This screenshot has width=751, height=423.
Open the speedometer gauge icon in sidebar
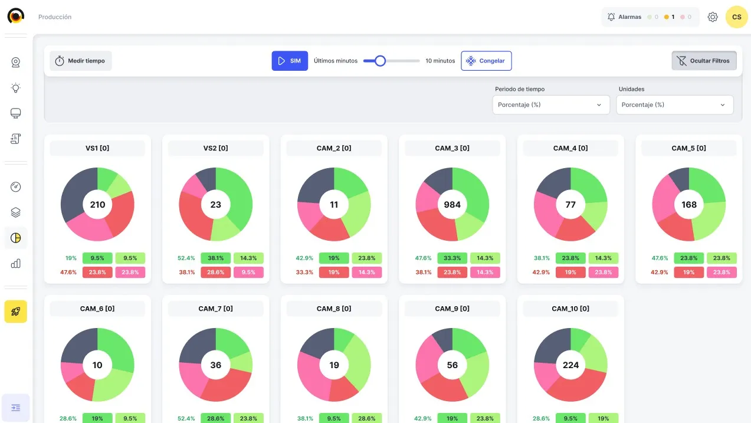pos(16,187)
